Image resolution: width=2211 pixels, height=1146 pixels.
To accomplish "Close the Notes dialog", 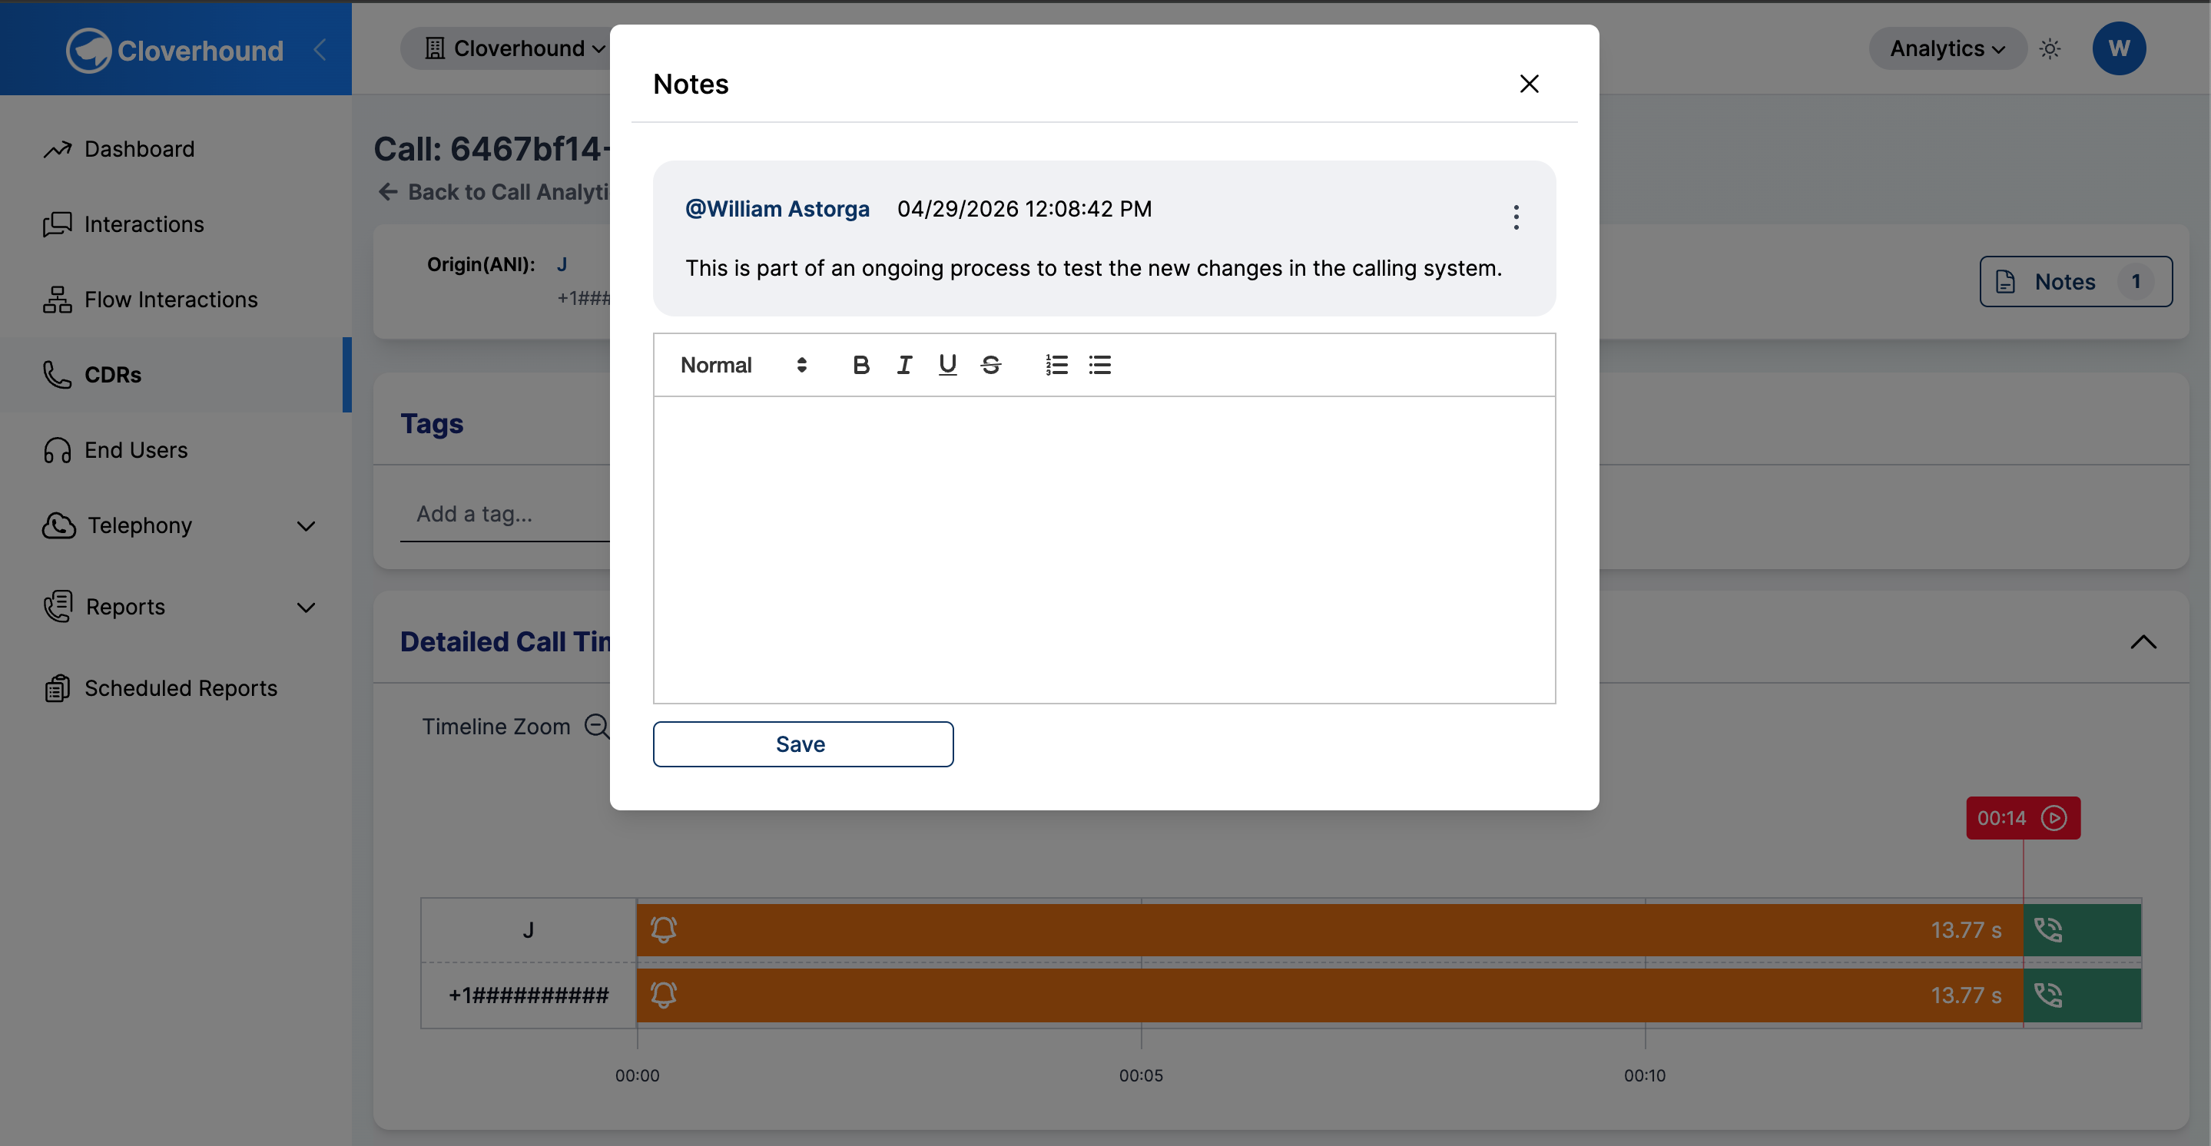I will [x=1529, y=83].
